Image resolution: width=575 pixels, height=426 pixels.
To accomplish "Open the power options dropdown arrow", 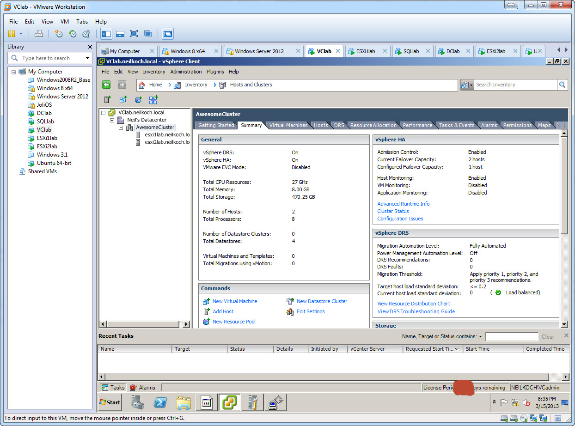I will [x=21, y=34].
